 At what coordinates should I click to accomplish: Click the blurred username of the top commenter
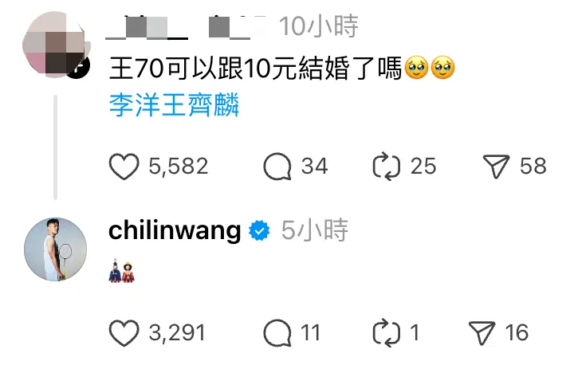pyautogui.click(x=186, y=27)
